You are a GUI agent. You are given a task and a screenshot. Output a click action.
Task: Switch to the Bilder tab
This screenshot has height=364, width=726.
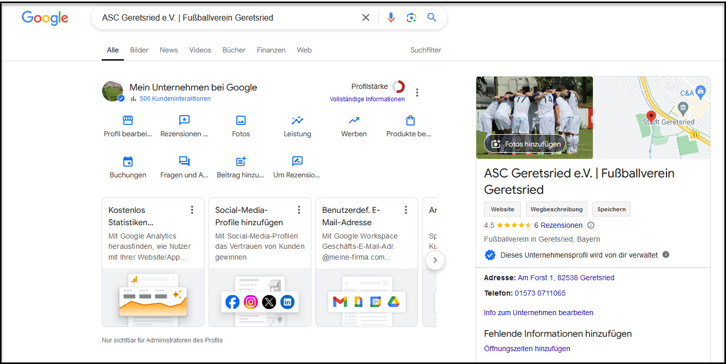139,50
